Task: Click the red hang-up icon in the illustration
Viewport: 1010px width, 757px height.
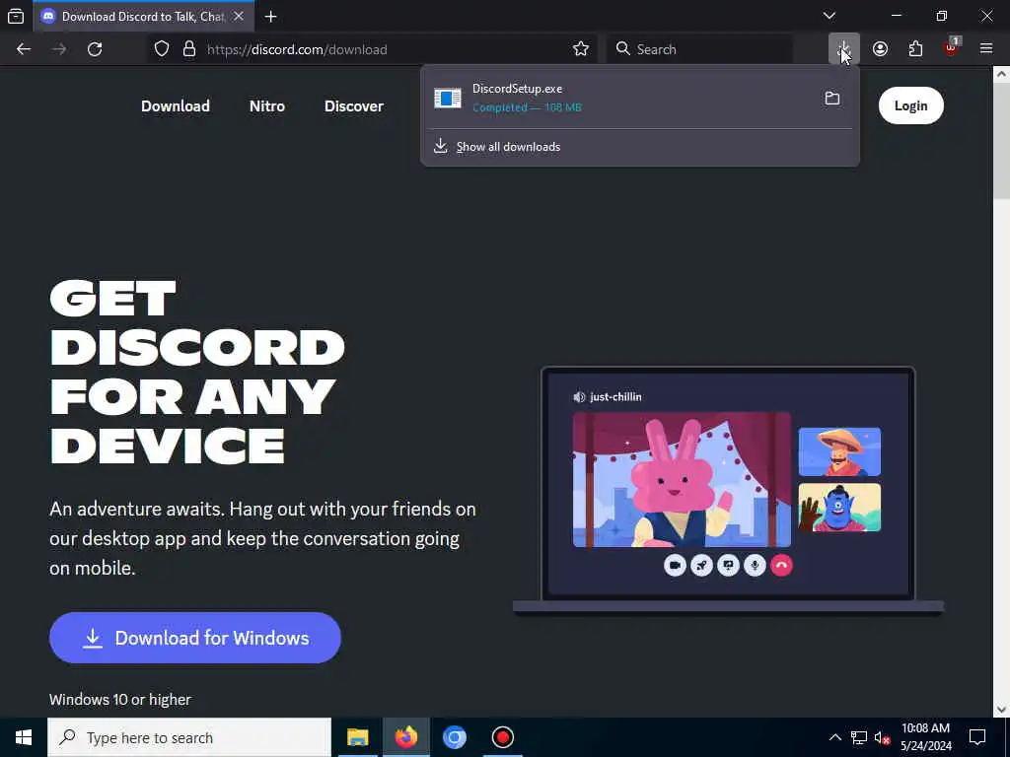Action: pyautogui.click(x=781, y=565)
